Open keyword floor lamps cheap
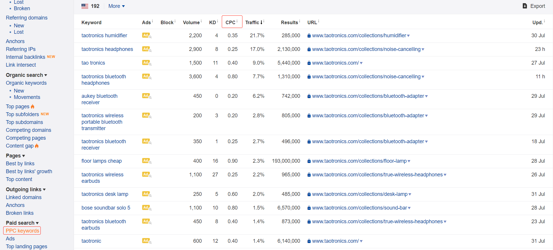 click(x=102, y=161)
